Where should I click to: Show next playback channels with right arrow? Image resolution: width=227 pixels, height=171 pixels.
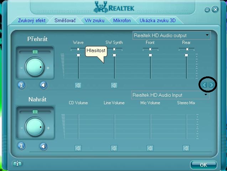click(211, 85)
